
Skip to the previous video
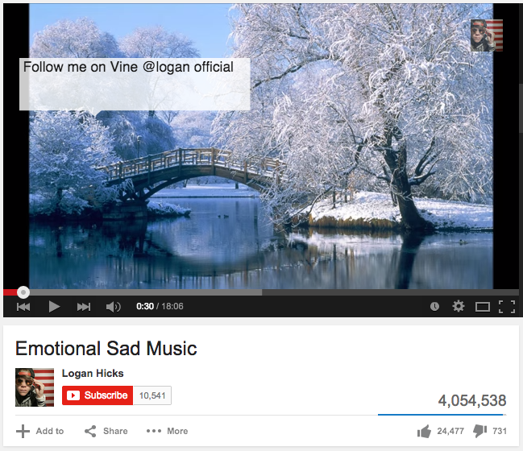[x=23, y=306]
